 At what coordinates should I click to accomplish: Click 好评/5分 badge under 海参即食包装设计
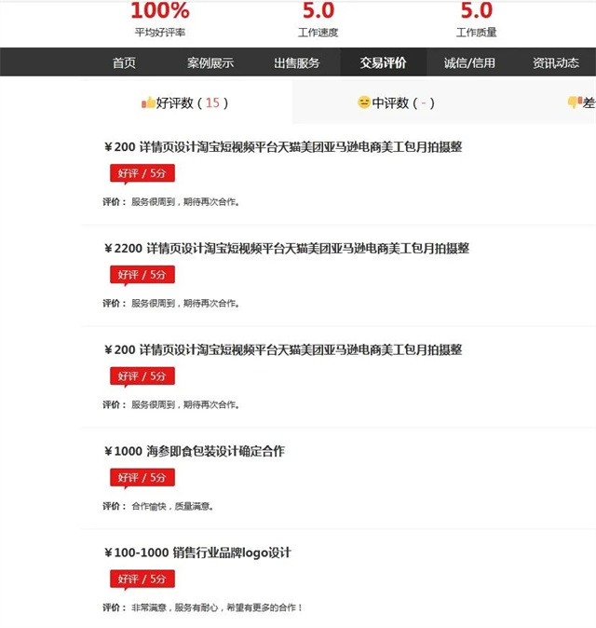142,478
